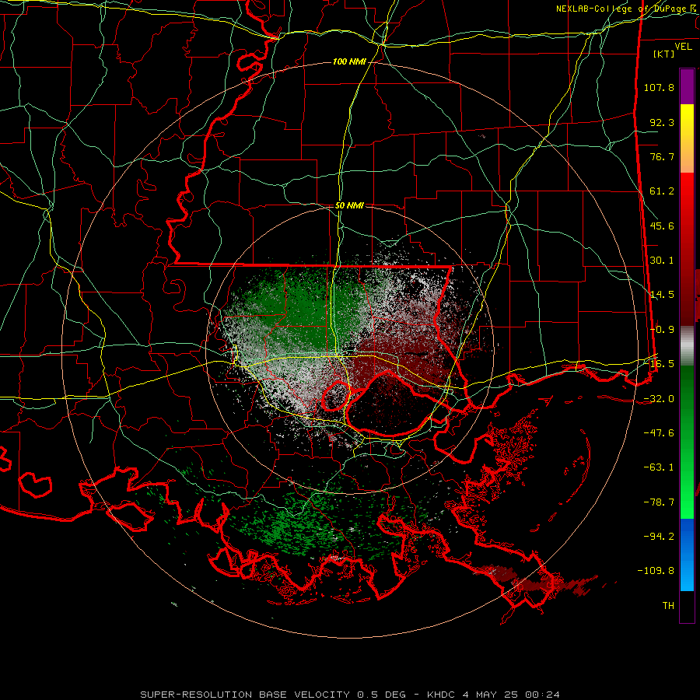Click the VEL legend title
Viewport: 700px width, 700px height.
coord(683,46)
